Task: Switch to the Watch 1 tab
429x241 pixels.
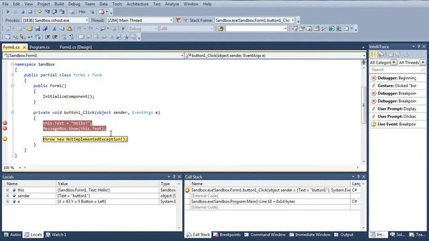Action: coord(56,234)
